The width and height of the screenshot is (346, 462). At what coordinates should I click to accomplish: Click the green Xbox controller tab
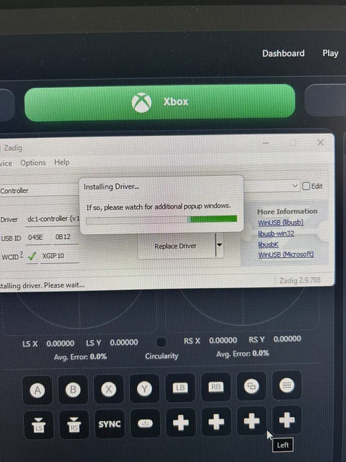[x=159, y=102]
